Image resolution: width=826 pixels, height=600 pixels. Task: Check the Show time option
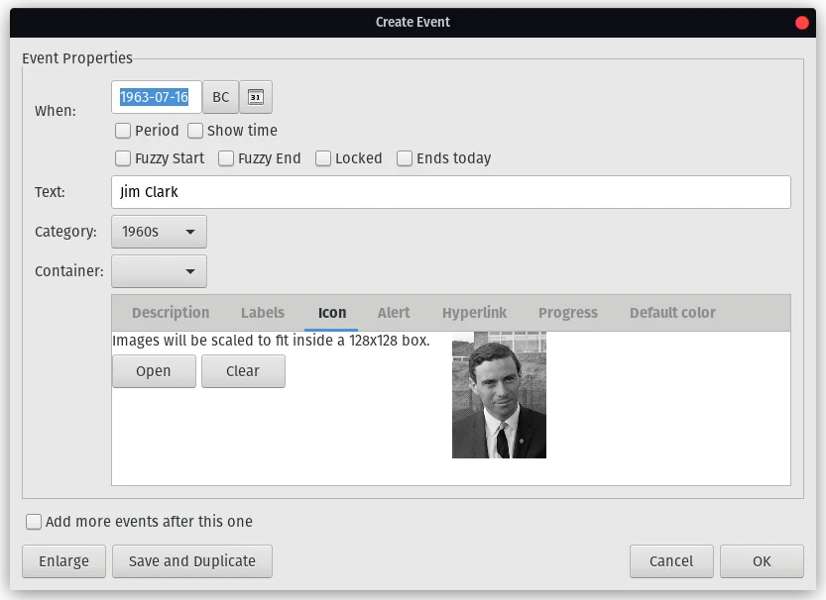click(195, 130)
